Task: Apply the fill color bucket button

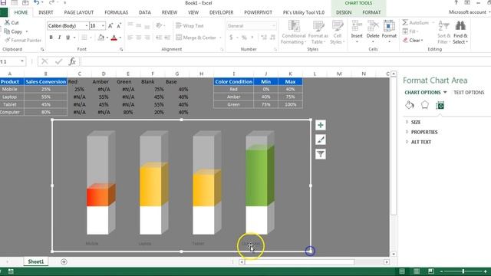Action: 101,38
